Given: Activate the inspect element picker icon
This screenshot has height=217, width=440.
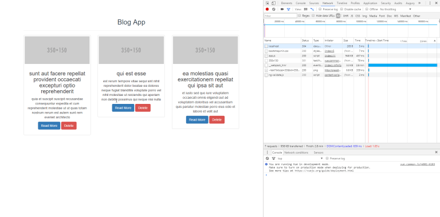Looking at the screenshot, I should point(267,3).
